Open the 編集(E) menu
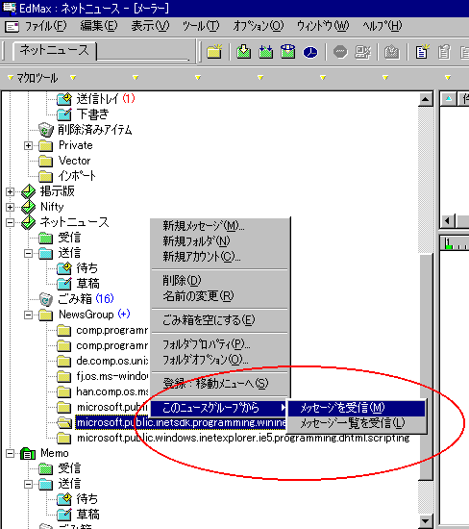 point(99,26)
